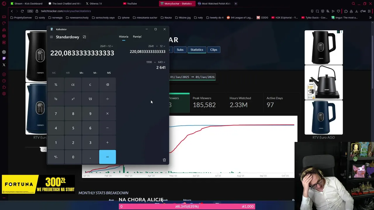Image resolution: width=374 pixels, height=210 pixels.
Task: Open Twitch from the Opera sidebar
Action: tap(4, 58)
